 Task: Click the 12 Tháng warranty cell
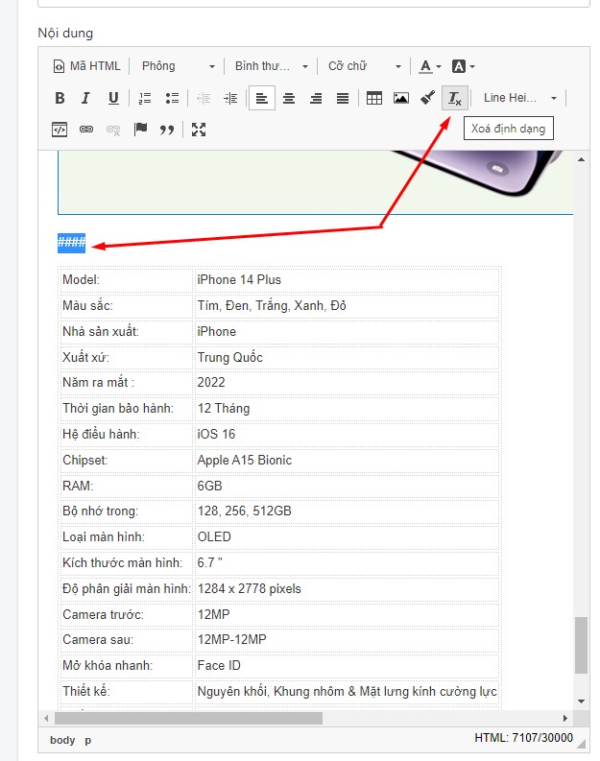(347, 408)
